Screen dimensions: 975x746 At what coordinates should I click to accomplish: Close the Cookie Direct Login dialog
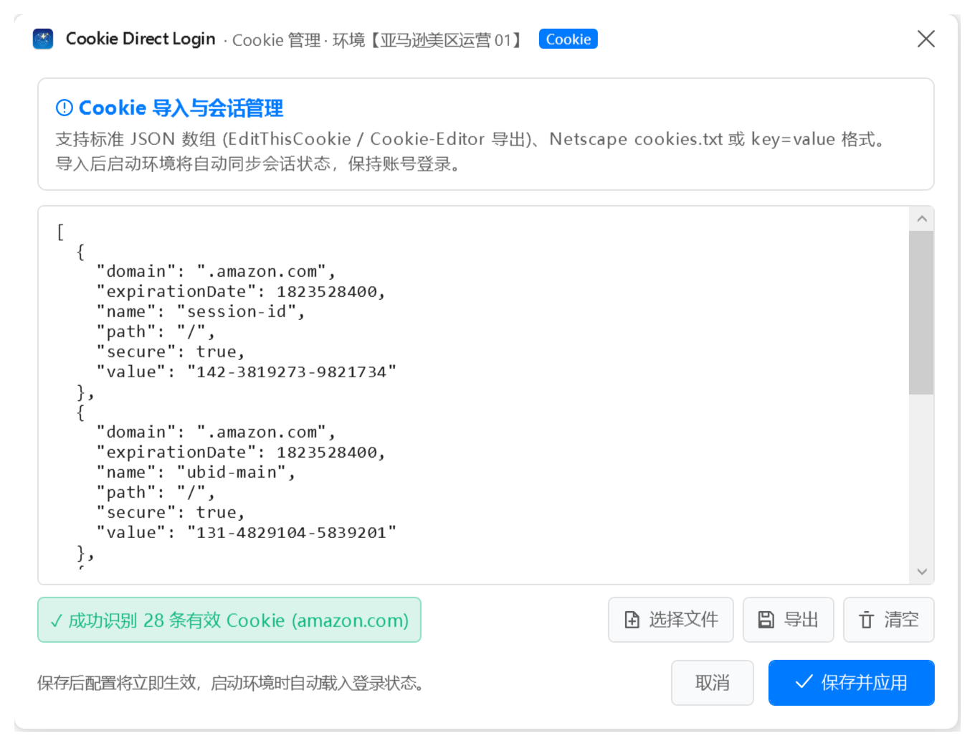coord(926,39)
